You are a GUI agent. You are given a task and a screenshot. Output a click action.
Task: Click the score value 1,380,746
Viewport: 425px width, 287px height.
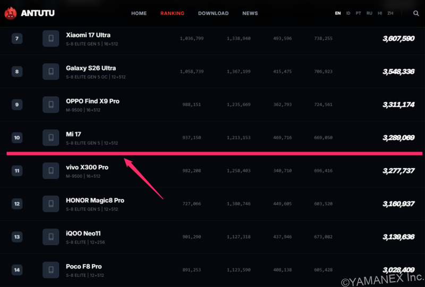[239, 204]
